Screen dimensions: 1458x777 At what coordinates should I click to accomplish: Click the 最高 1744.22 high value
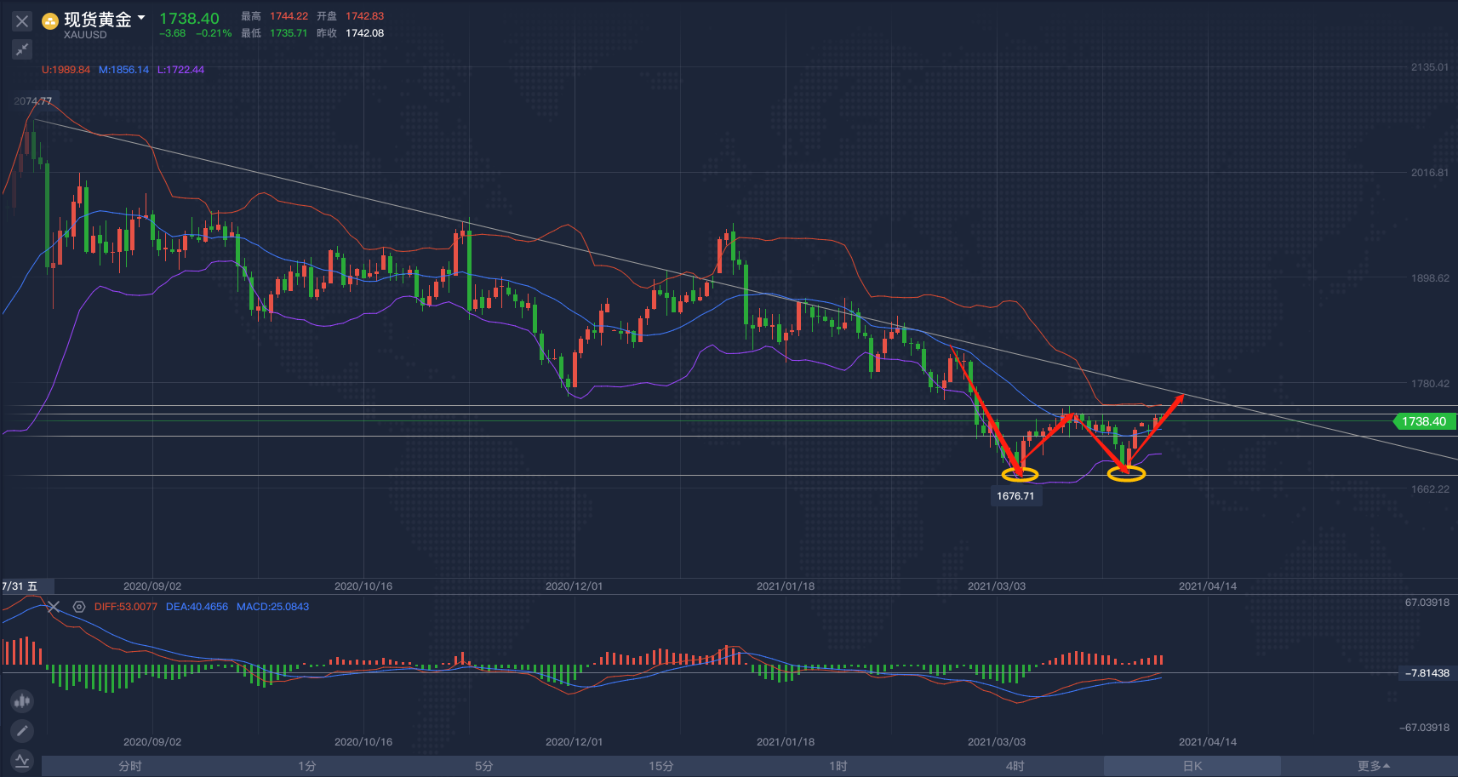tap(274, 16)
